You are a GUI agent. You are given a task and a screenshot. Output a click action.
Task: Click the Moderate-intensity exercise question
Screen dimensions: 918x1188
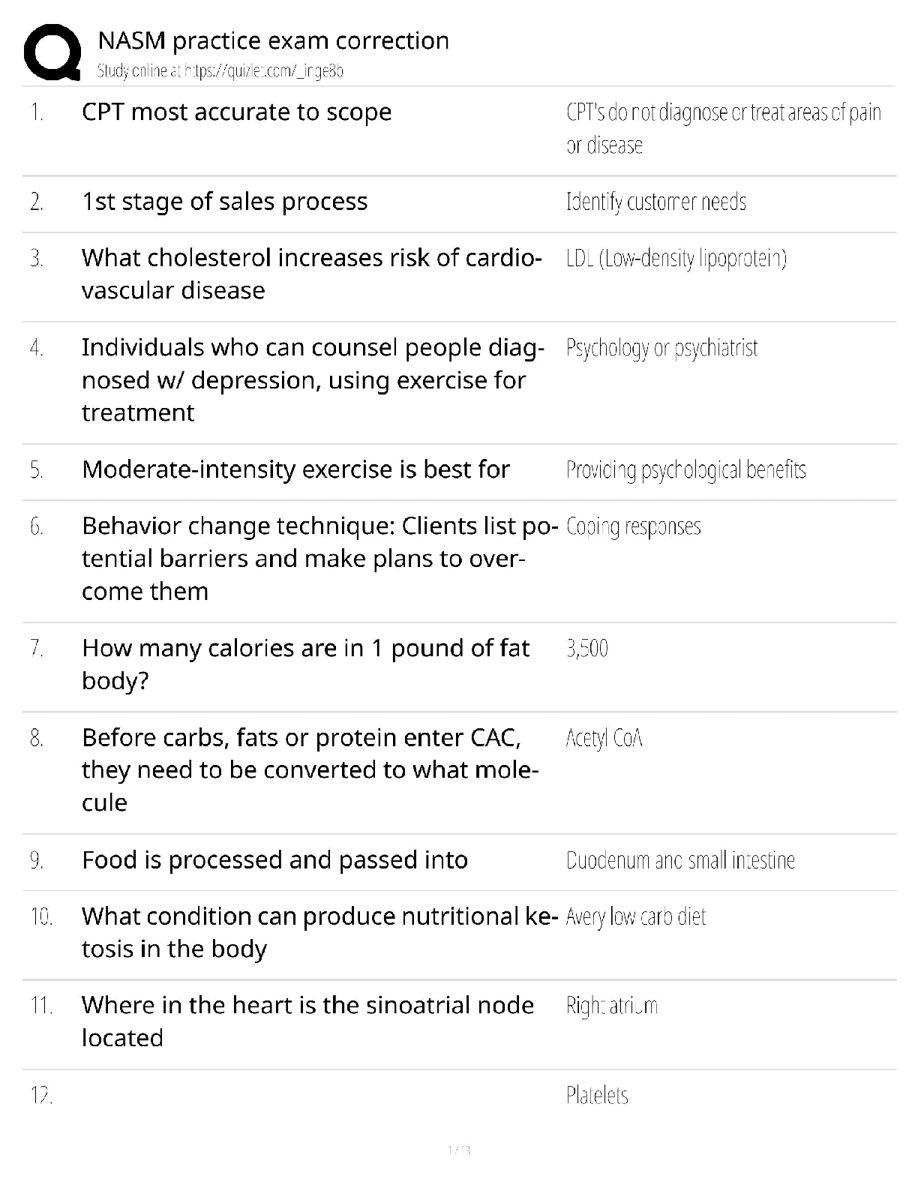[295, 469]
